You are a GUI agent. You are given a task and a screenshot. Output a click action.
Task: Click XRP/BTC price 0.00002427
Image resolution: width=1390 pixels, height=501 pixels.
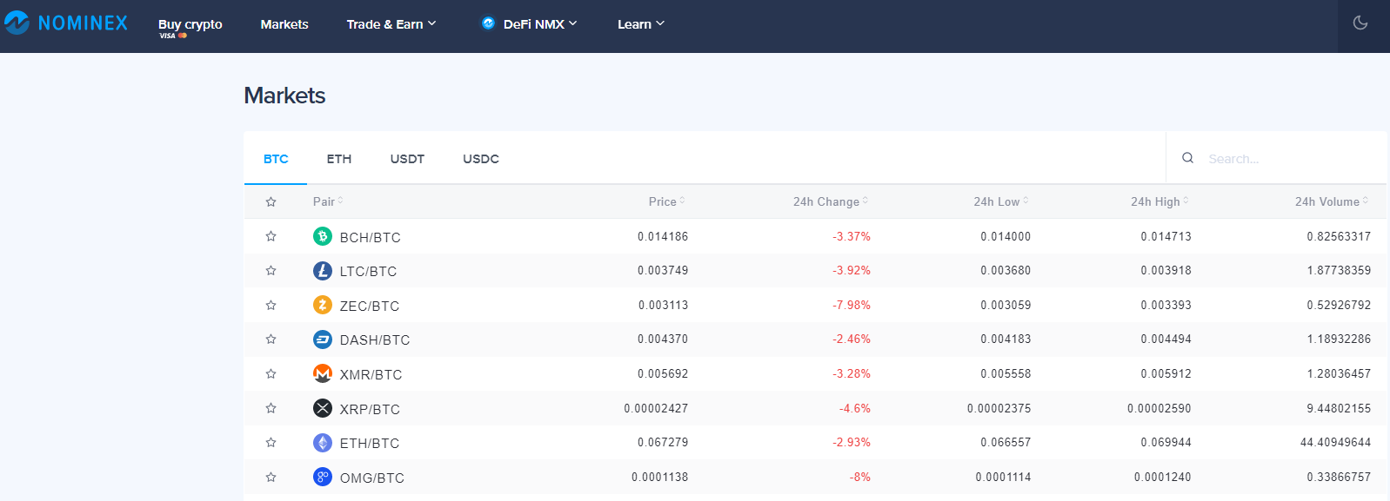click(656, 408)
